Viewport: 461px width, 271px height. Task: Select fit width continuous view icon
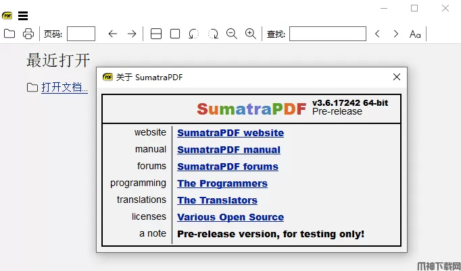pyautogui.click(x=156, y=34)
